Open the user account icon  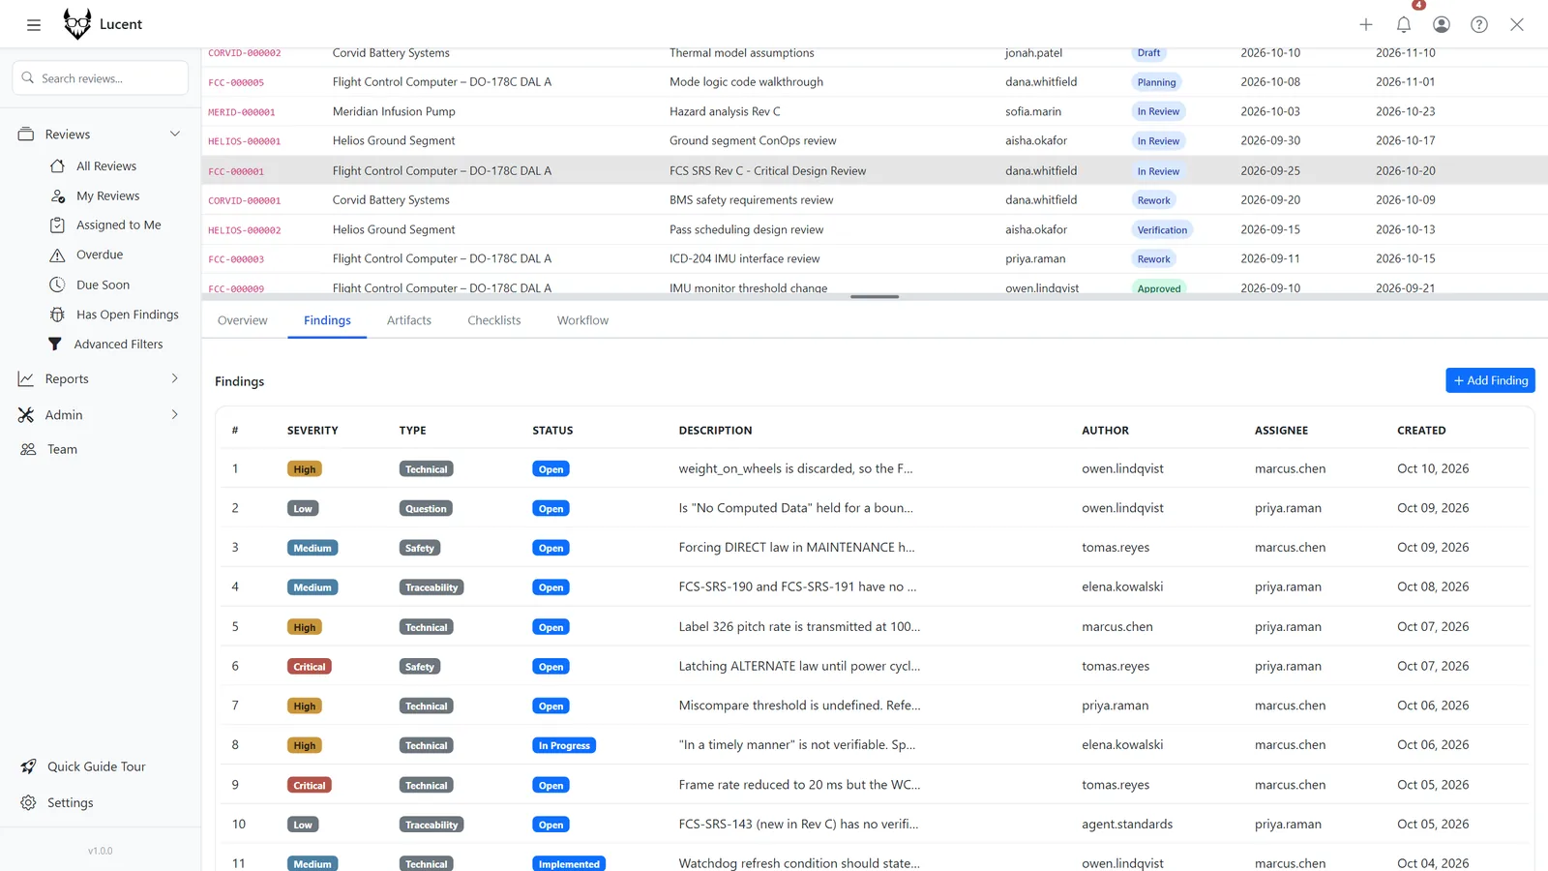pos(1442,25)
